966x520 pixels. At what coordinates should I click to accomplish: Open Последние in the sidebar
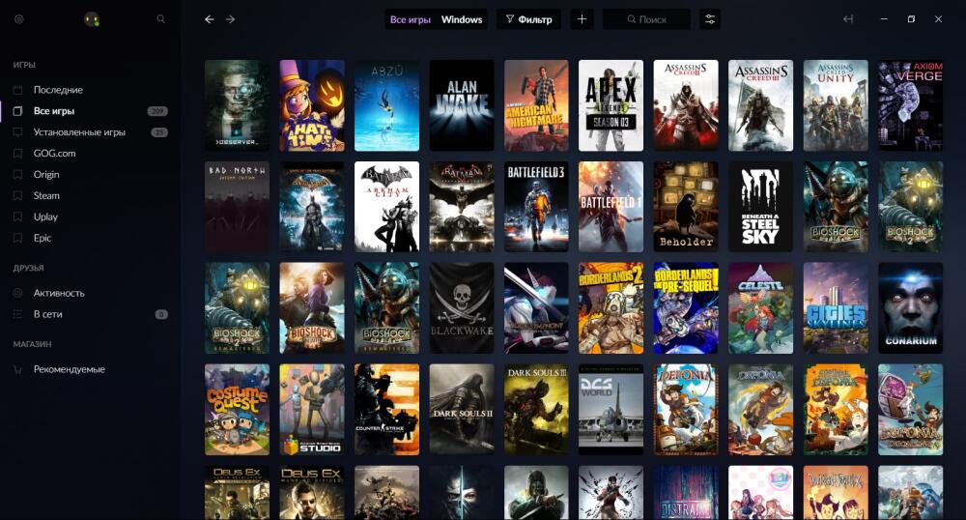(x=58, y=90)
